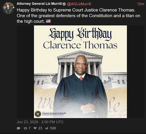Click the Jun 23, 2026 2:00 PM UTC date
The height and width of the screenshot is (134, 146).
(40, 122)
